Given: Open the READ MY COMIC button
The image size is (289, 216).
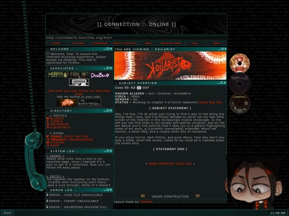Looking at the screenshot, I should [x=171, y=43].
